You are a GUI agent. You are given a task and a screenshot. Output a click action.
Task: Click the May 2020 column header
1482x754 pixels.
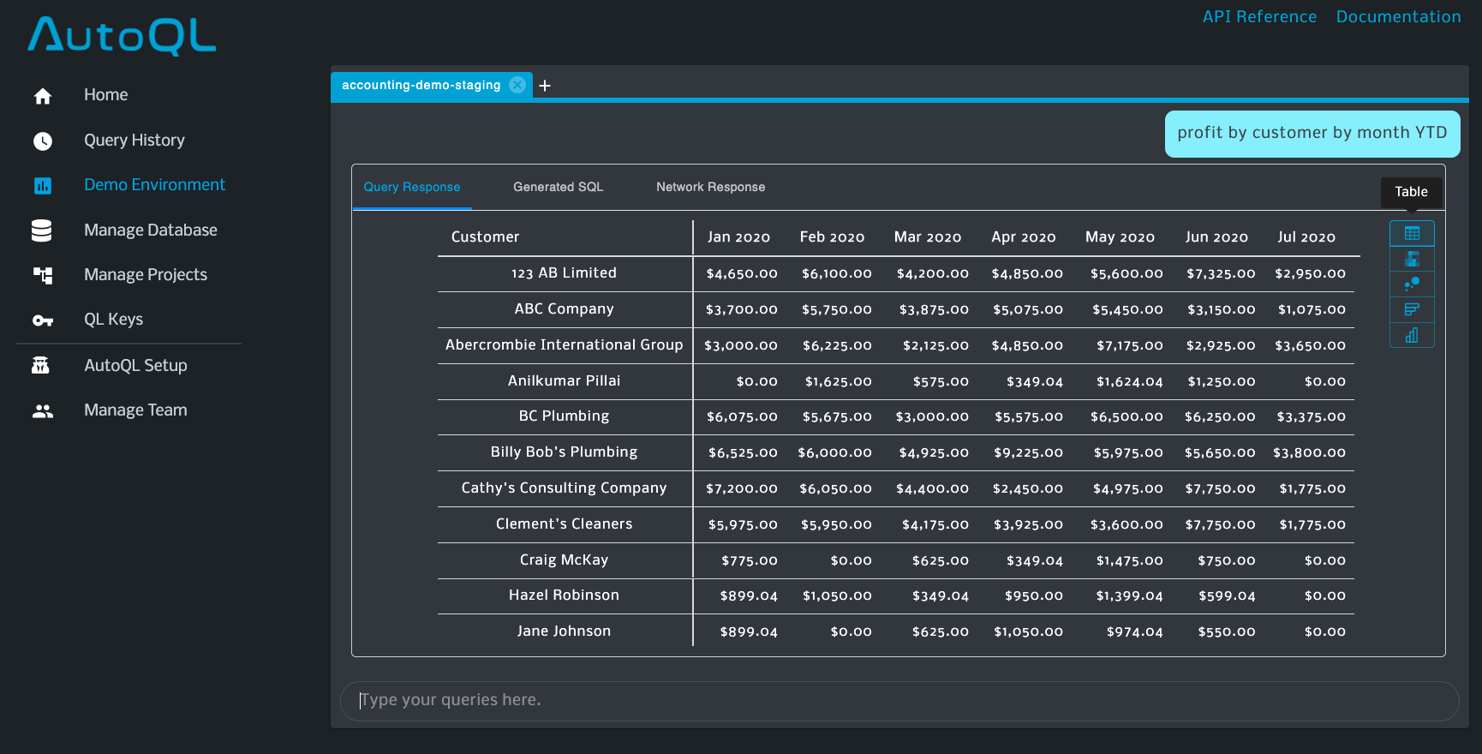click(x=1120, y=236)
